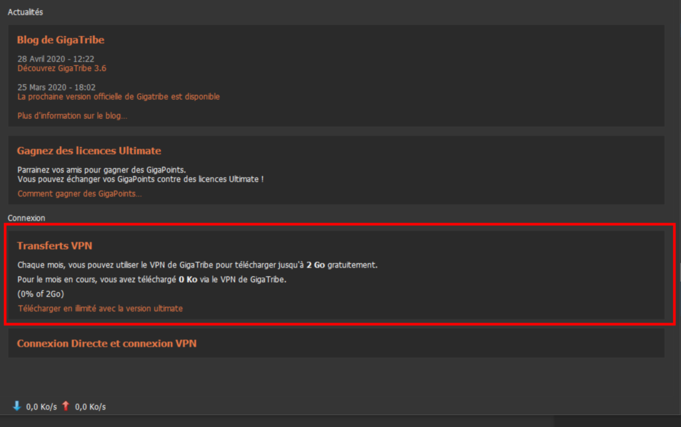Click the red upload speed arrow icon

(65, 406)
